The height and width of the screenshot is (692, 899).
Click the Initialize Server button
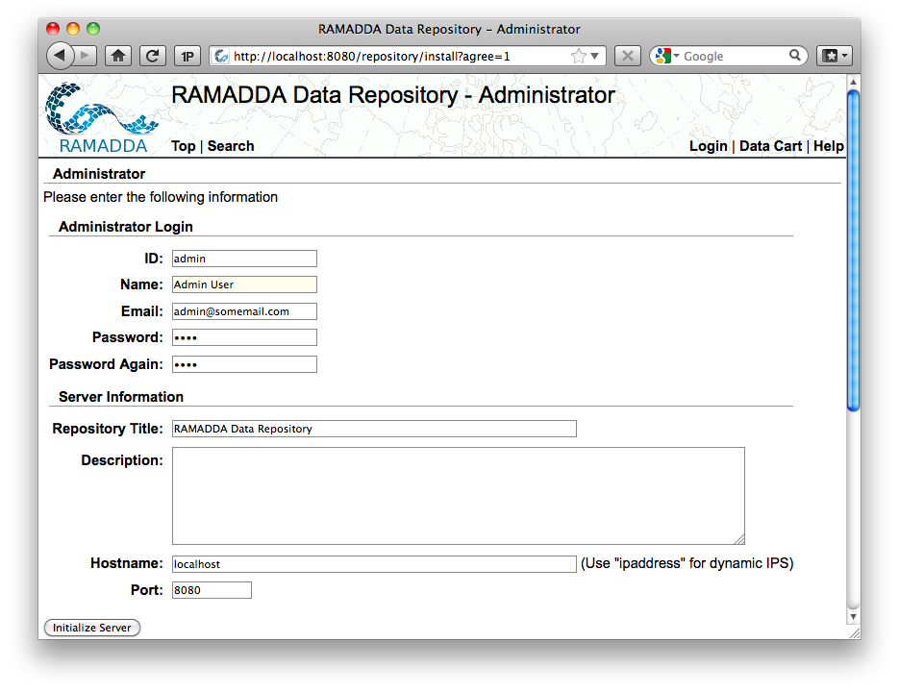click(91, 628)
